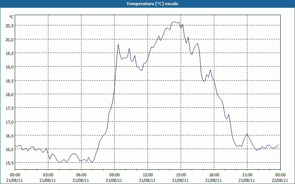The height and width of the screenshot is (184, 295).
Task: Select the 21/08/11 date beneath 03:00
Action: [x=48, y=180]
